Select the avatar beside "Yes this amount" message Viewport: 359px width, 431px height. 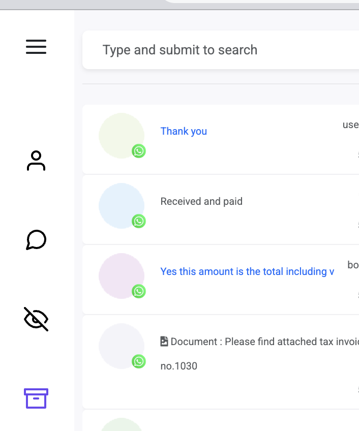point(121,275)
